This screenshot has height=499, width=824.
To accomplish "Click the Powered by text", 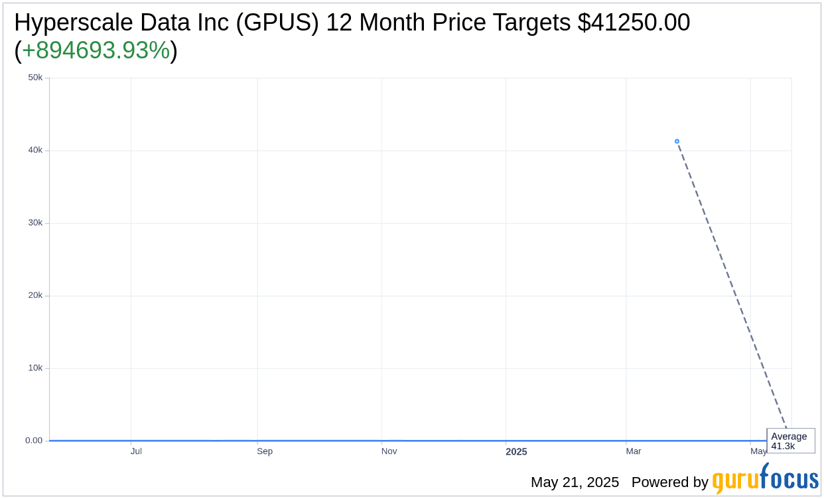I will pos(670,482).
